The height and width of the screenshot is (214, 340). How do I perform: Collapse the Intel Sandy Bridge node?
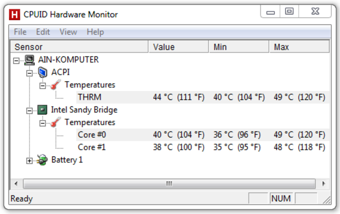pyautogui.click(x=29, y=111)
